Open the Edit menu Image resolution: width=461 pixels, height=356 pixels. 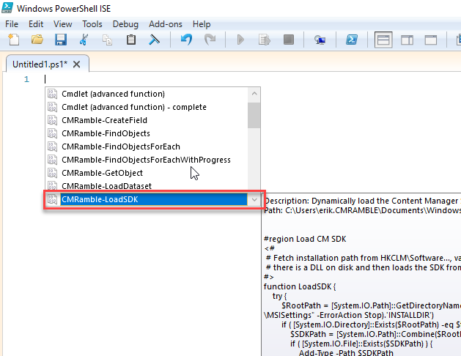36,24
